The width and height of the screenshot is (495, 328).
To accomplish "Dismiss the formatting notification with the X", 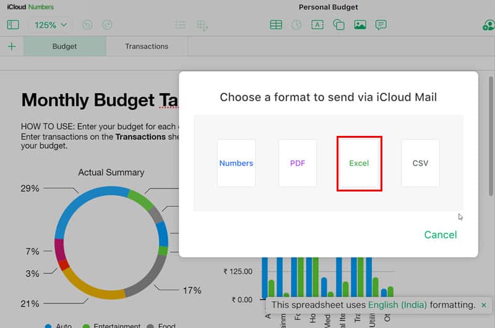I will click(484, 305).
